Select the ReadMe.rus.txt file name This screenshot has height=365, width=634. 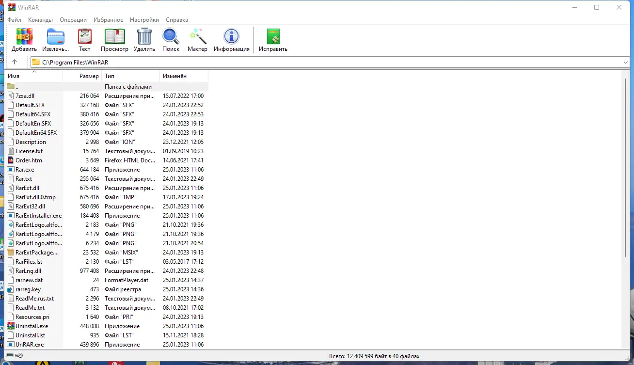click(34, 299)
